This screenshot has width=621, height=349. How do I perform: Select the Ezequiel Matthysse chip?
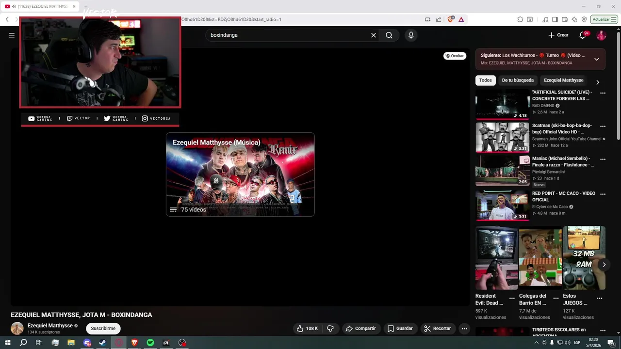tap(564, 80)
